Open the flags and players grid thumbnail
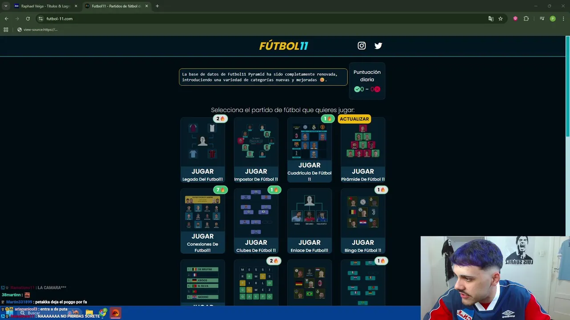 point(309,283)
